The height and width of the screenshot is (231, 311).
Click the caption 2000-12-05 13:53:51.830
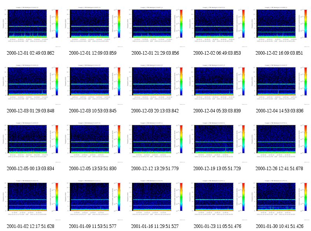tap(93, 169)
